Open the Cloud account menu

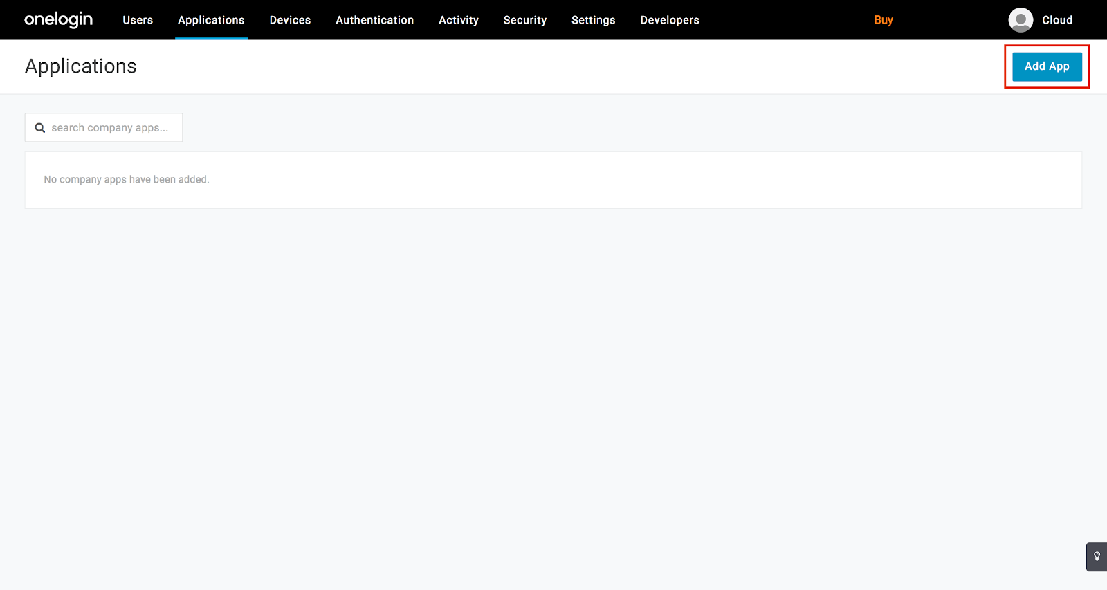1056,20
